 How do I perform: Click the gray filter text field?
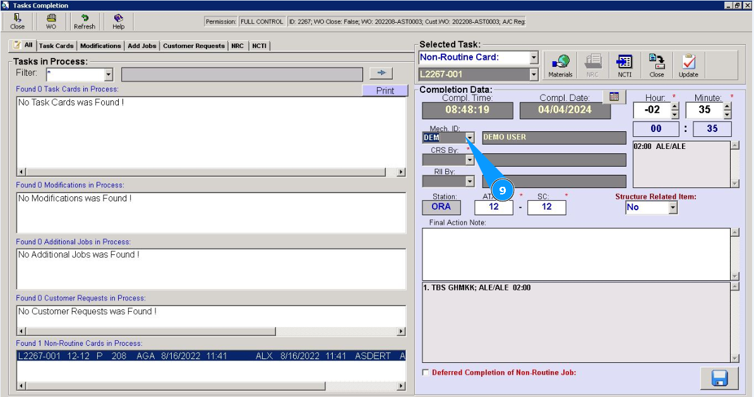coord(242,74)
